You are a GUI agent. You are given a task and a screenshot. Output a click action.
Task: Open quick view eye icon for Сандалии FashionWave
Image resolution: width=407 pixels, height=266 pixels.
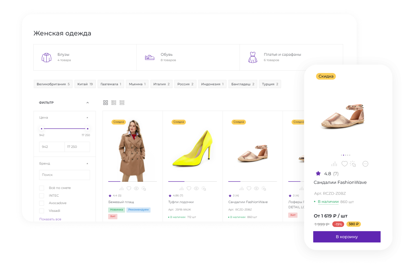[x=256, y=188]
